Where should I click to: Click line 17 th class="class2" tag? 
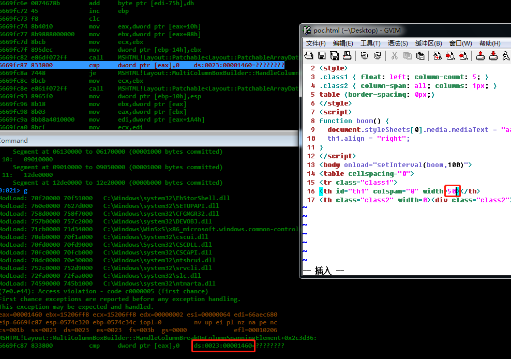pos(415,200)
